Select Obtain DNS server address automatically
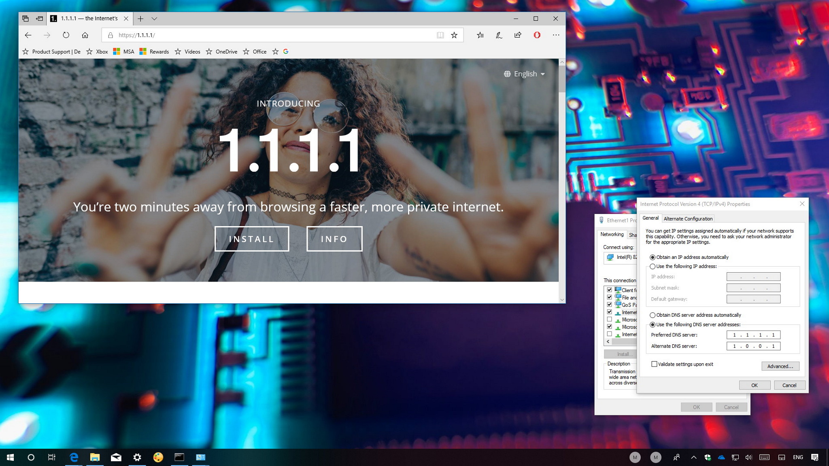The width and height of the screenshot is (829, 466). [x=695, y=315]
